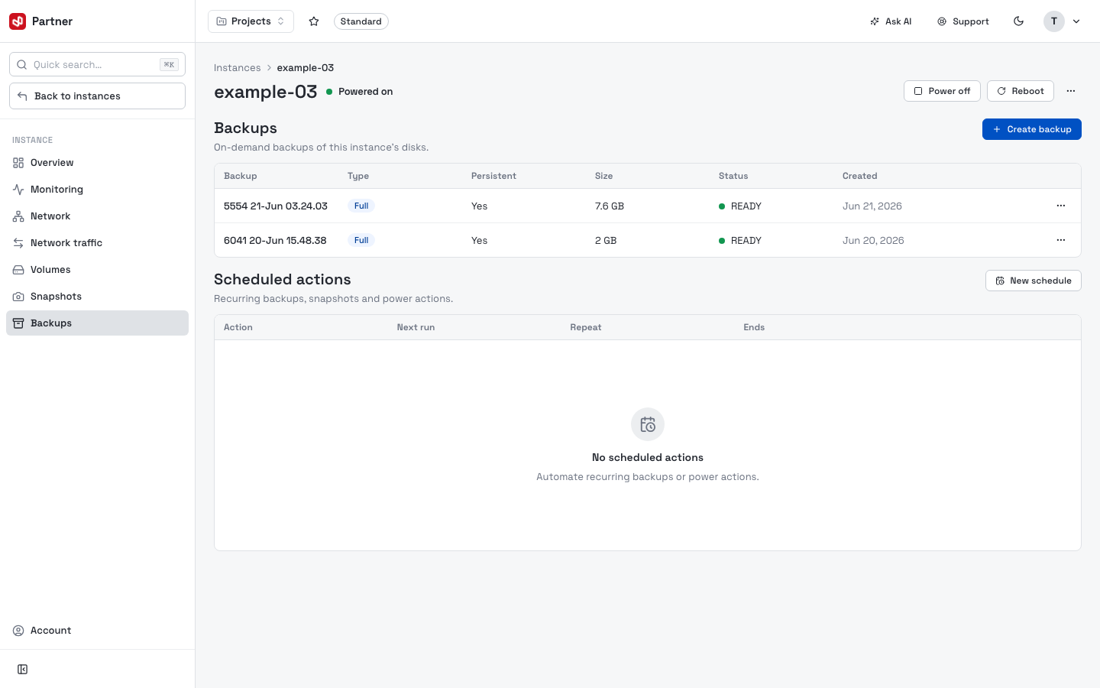The height and width of the screenshot is (688, 1100).
Task: Click the Jun 20, 2026 created date
Action: click(x=873, y=240)
